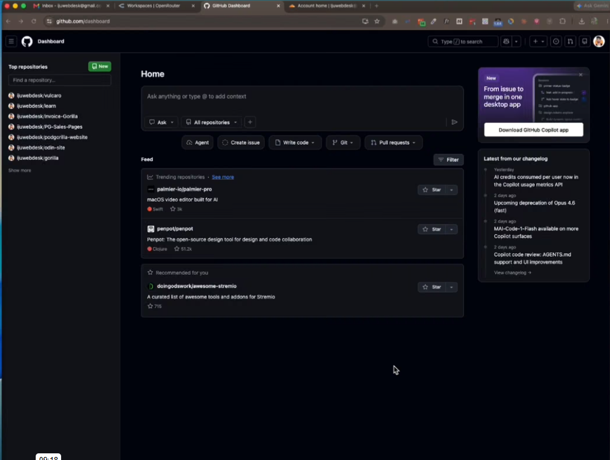This screenshot has height=460, width=610.
Task: Open MAI-Code-1-Flash changelog entry
Action: pyautogui.click(x=536, y=232)
